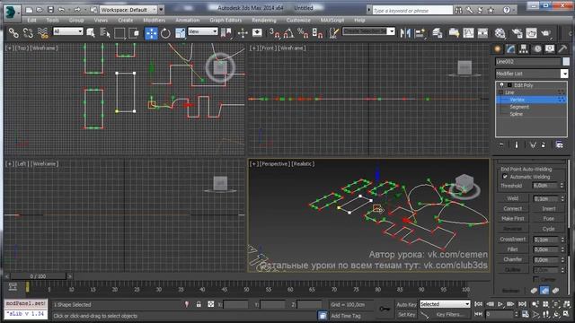
Task: Select the Unlink Selection tool
Action: pos(28,33)
